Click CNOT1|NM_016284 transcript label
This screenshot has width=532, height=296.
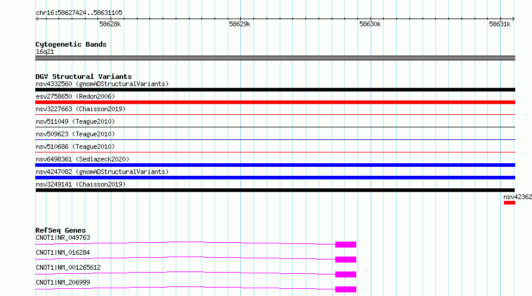pyautogui.click(x=63, y=252)
